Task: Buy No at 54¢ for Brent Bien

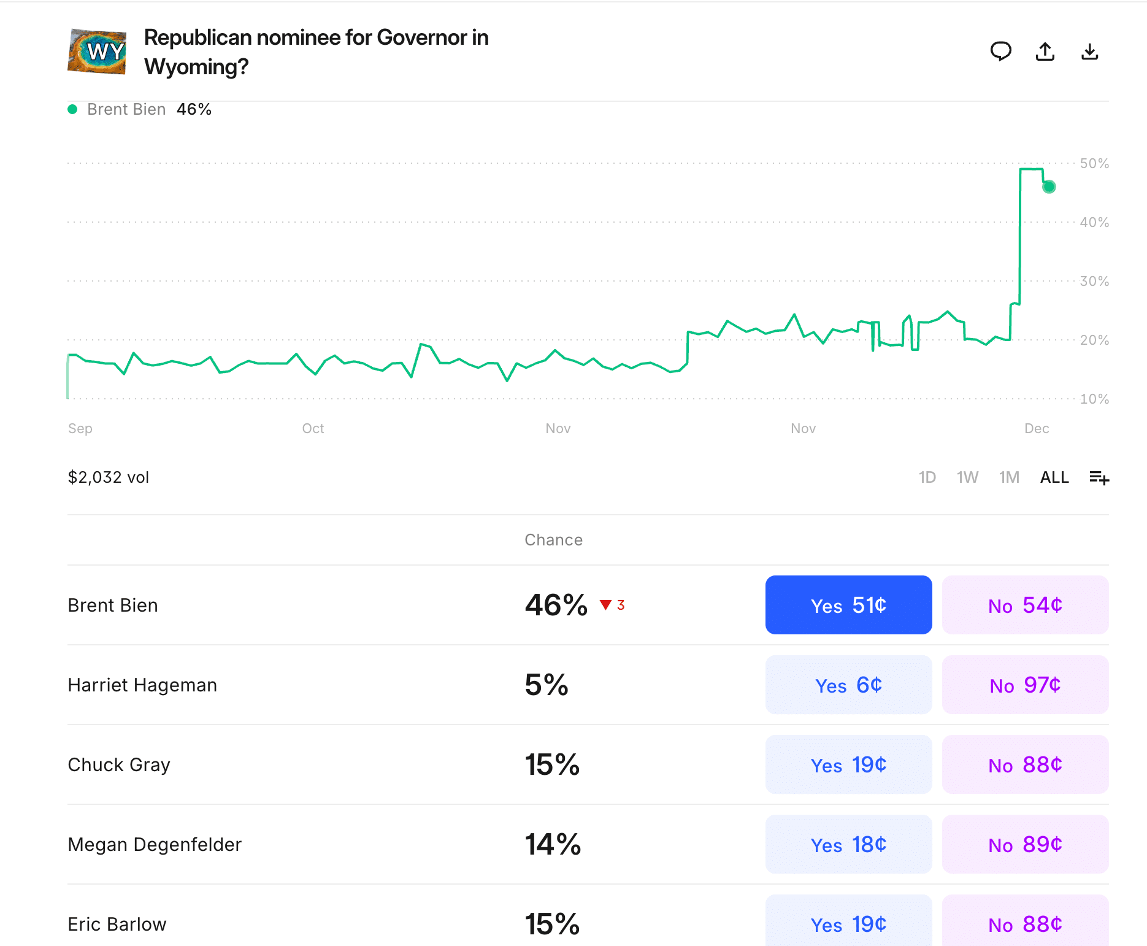Action: click(x=1025, y=605)
